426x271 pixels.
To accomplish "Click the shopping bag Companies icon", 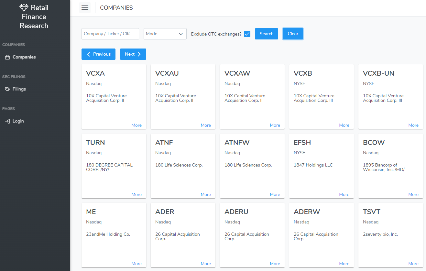I will point(7,57).
